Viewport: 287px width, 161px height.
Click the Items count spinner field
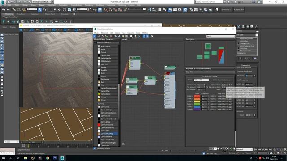point(200,85)
